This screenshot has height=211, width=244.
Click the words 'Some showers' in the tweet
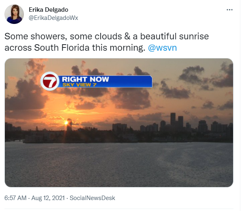[36, 37]
